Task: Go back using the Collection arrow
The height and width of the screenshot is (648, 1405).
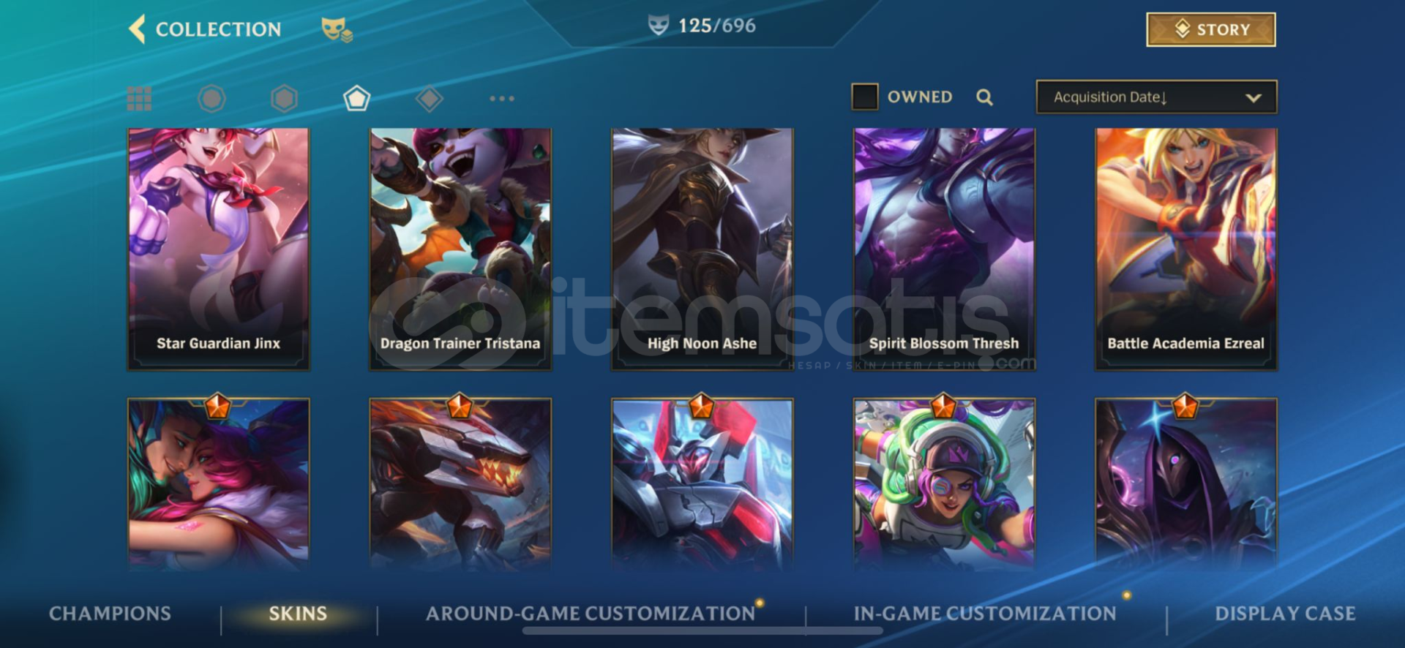Action: tap(137, 29)
